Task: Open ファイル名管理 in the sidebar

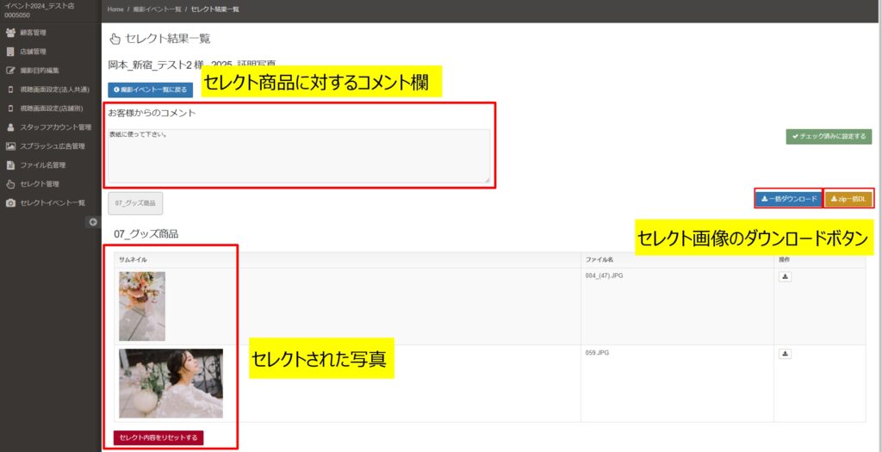Action: click(42, 165)
